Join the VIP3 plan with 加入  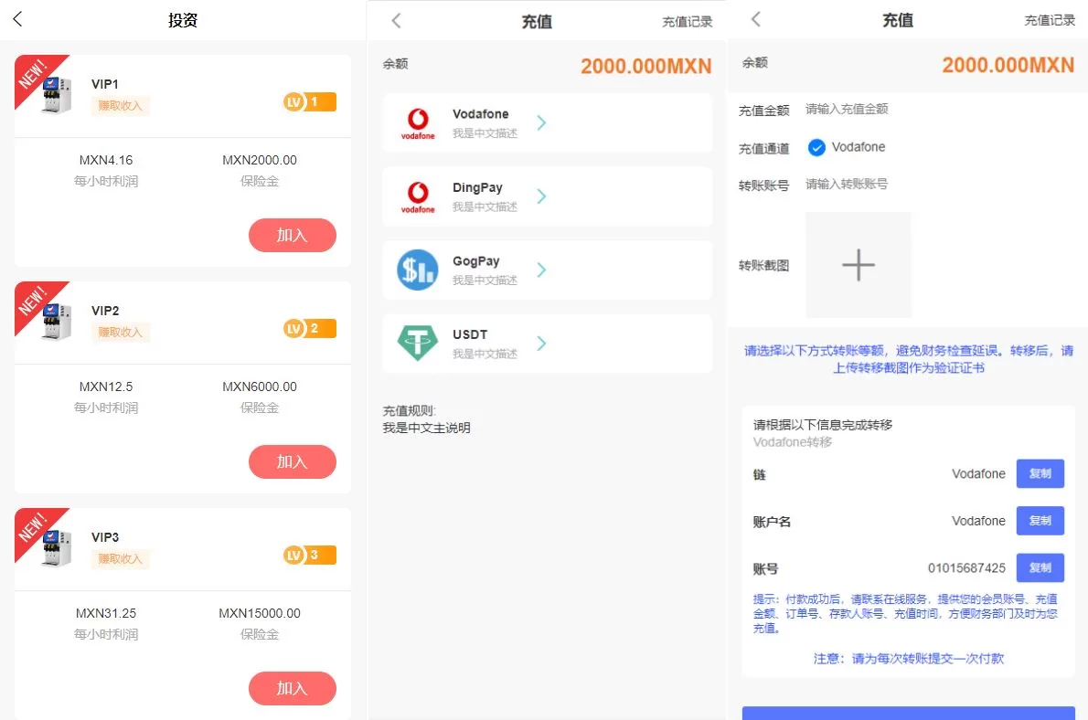click(x=293, y=689)
